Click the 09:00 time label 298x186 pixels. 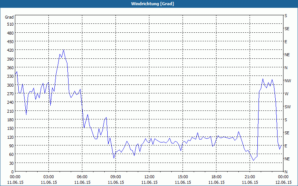(x=116, y=177)
